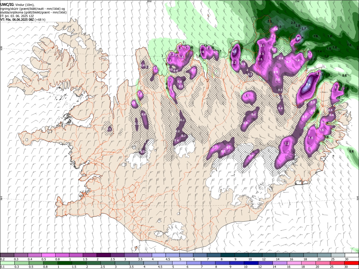
Task: Click the grey-green 3 swatch in rain legend
Action: pos(122,263)
